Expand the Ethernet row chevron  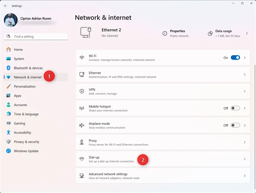tap(245, 75)
